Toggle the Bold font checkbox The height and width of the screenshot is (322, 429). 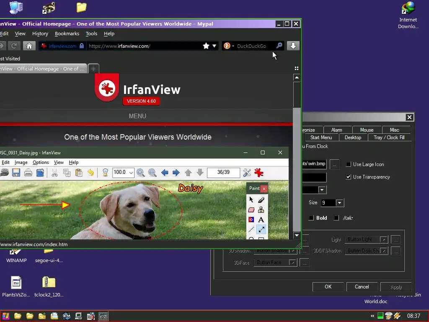coord(311,218)
